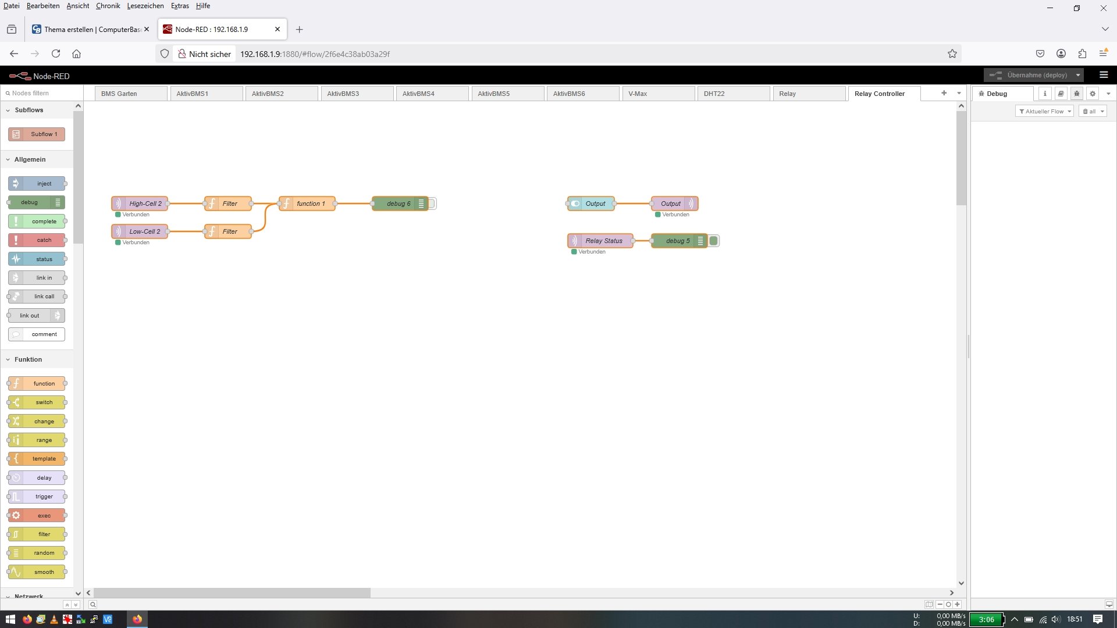
Task: Open the help book sidebar tab
Action: coord(1061,94)
